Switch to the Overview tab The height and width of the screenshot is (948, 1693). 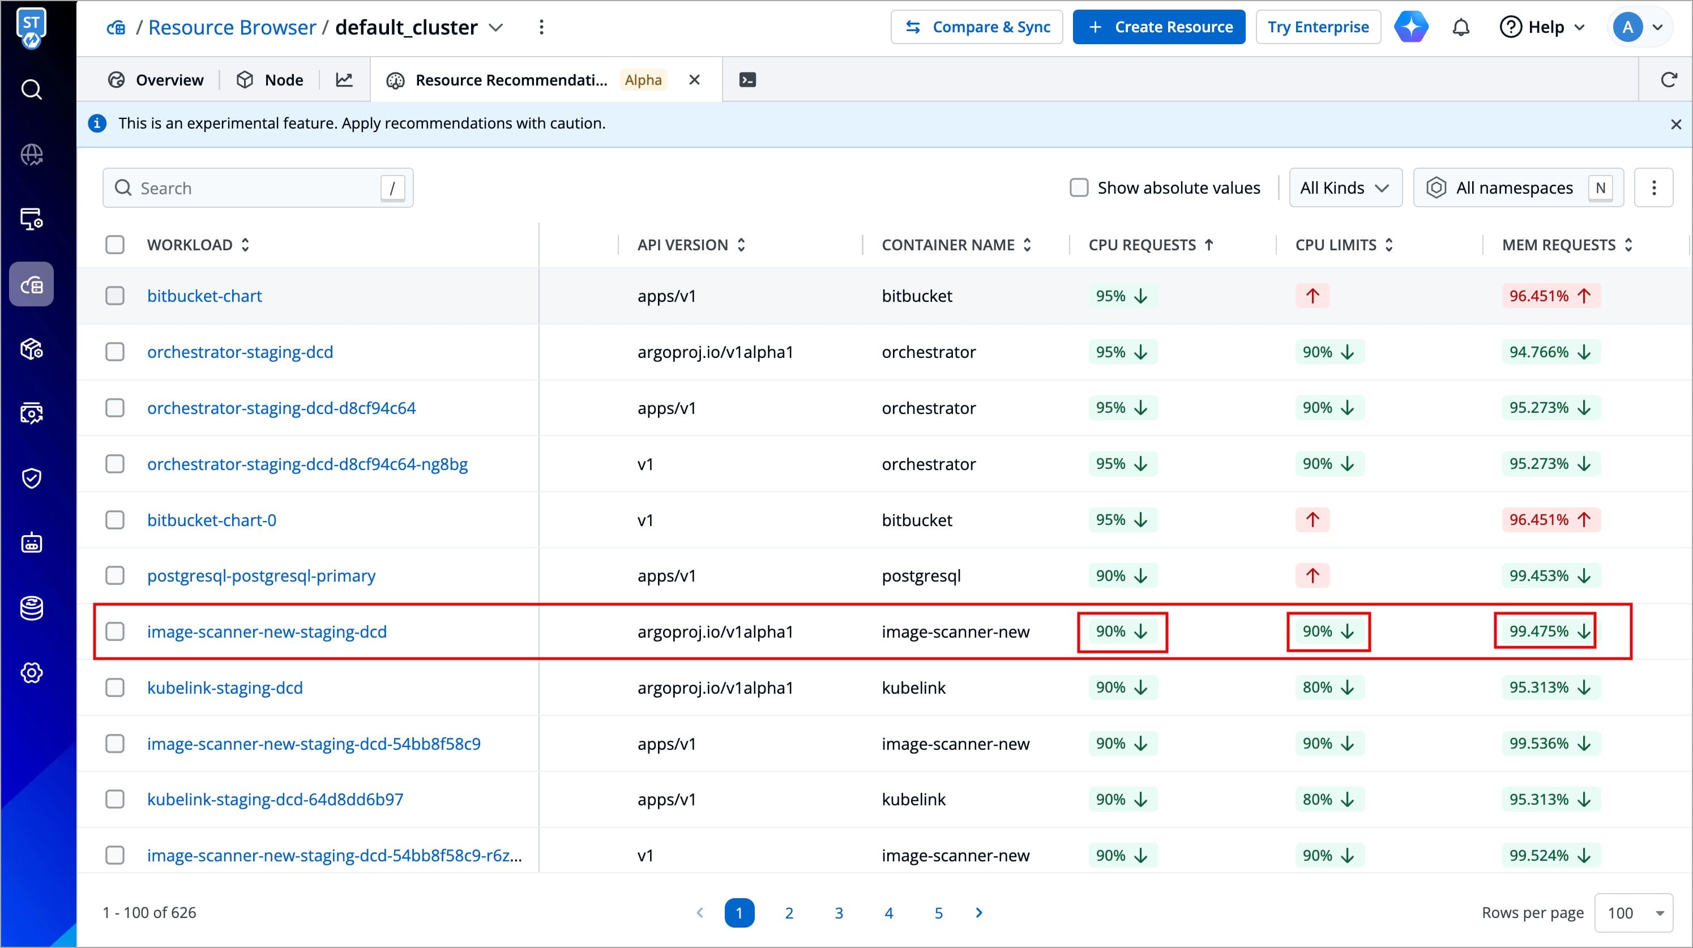pyautogui.click(x=156, y=80)
